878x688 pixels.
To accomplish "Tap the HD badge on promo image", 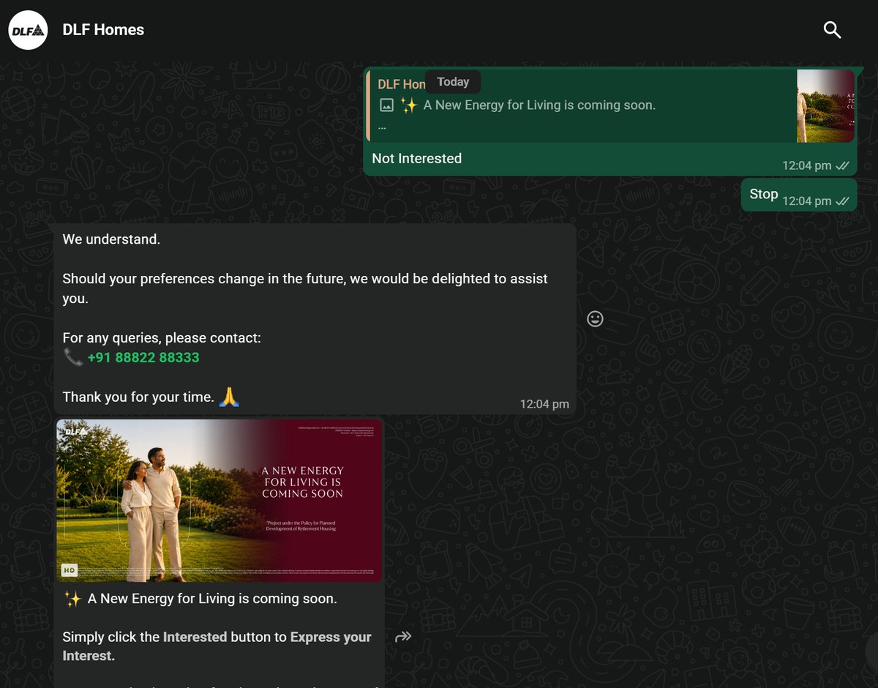I will pyautogui.click(x=70, y=569).
